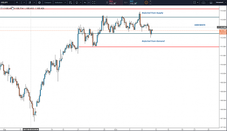Open the Indicators menu

point(58,3)
